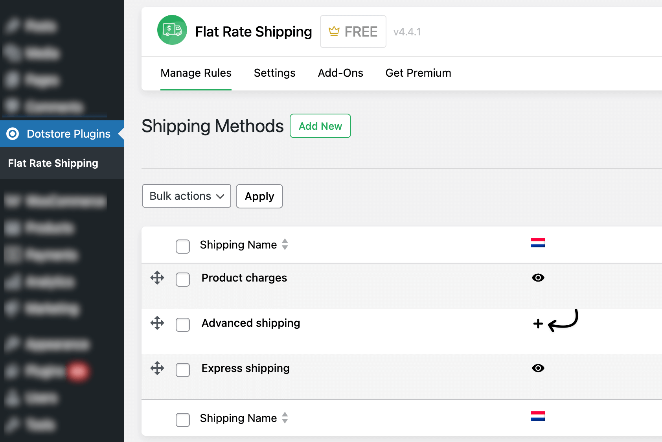662x442 pixels.
Task: Tick the select-all checkbox in header
Action: tap(183, 247)
